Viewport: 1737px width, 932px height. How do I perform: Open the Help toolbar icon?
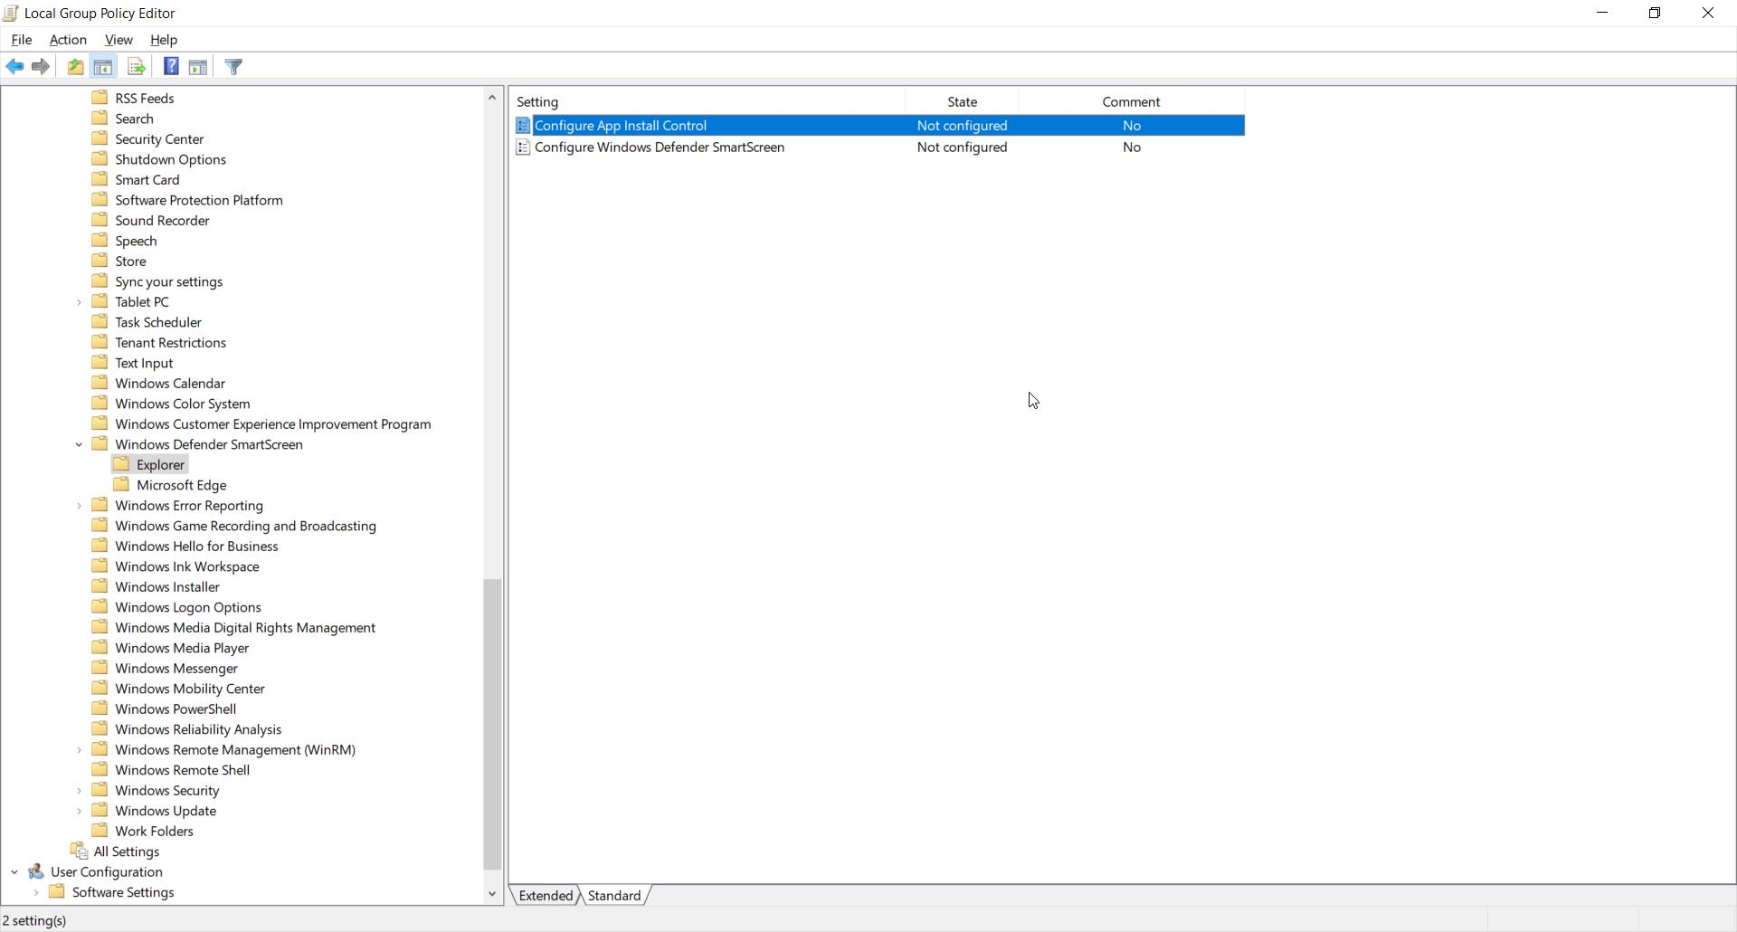171,67
